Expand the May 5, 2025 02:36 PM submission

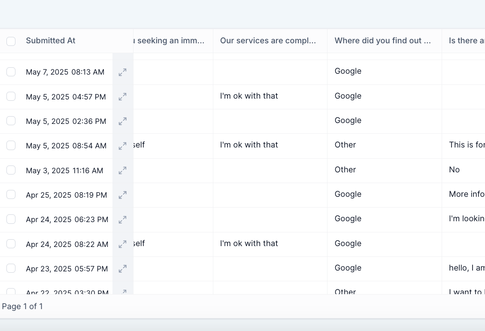[x=123, y=121]
